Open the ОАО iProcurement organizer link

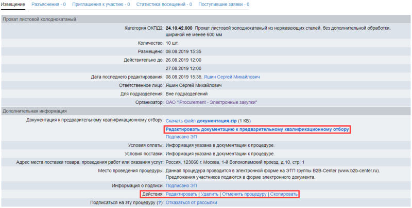click(211, 102)
